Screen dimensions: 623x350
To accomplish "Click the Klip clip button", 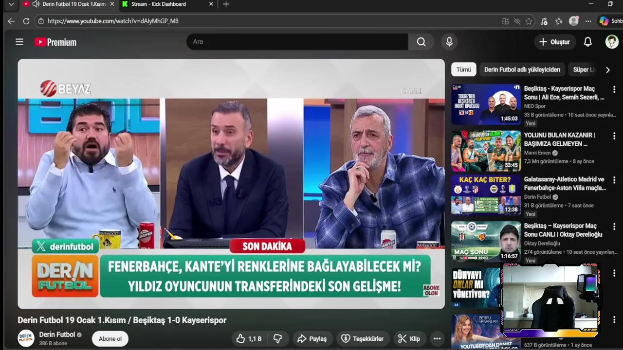I will 409,339.
